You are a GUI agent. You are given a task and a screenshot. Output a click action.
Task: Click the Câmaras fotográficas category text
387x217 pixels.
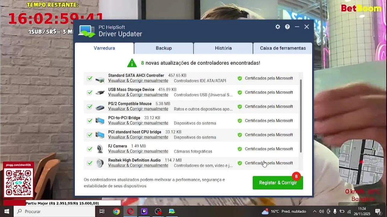[193, 151]
